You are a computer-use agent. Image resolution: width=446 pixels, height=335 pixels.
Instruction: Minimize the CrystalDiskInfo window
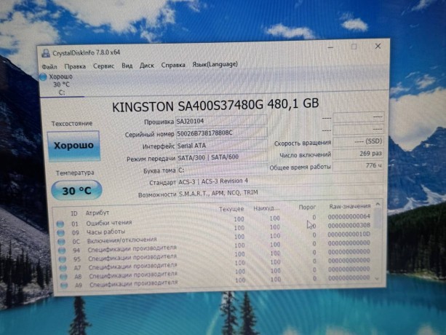tap(330, 47)
